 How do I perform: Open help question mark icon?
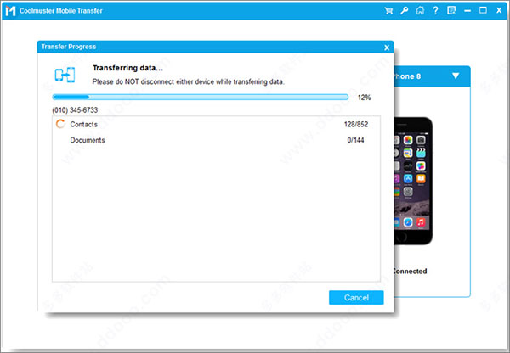coord(435,11)
